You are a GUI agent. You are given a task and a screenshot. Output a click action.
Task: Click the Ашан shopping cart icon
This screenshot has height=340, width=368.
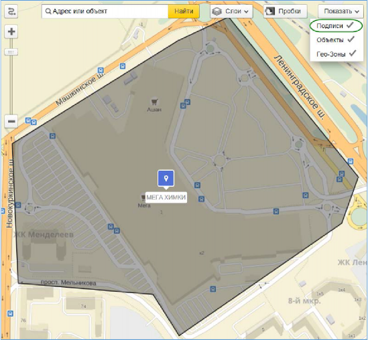click(154, 102)
